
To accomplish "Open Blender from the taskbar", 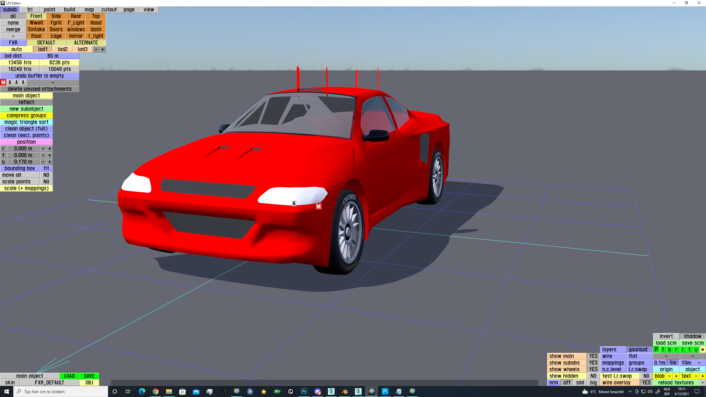I will click(345, 391).
